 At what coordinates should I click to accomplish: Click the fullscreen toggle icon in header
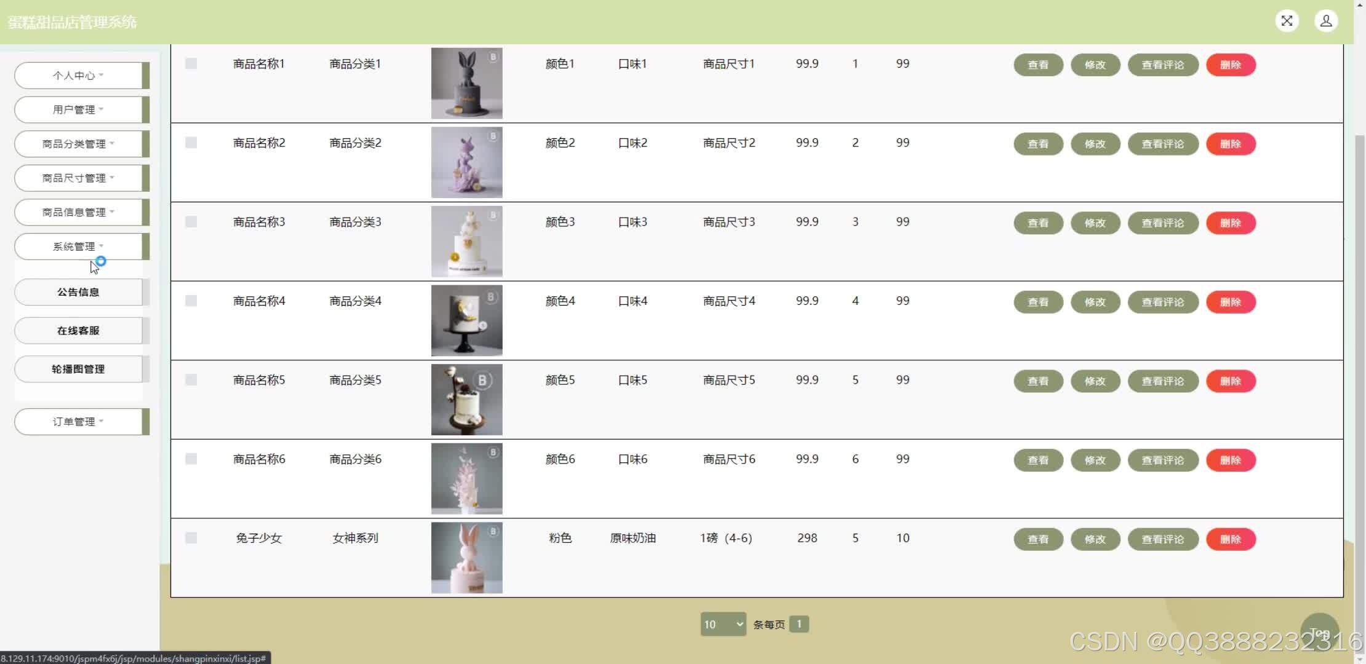(1287, 21)
